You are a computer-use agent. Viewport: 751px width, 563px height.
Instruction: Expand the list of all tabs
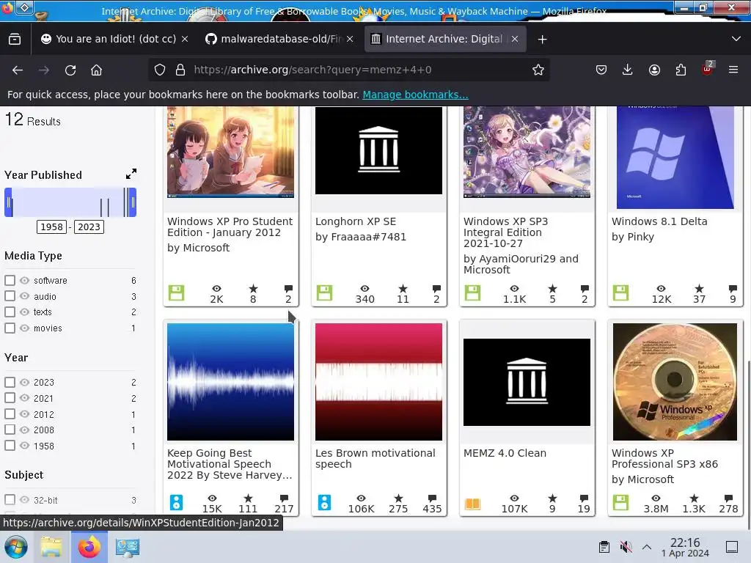click(x=736, y=40)
